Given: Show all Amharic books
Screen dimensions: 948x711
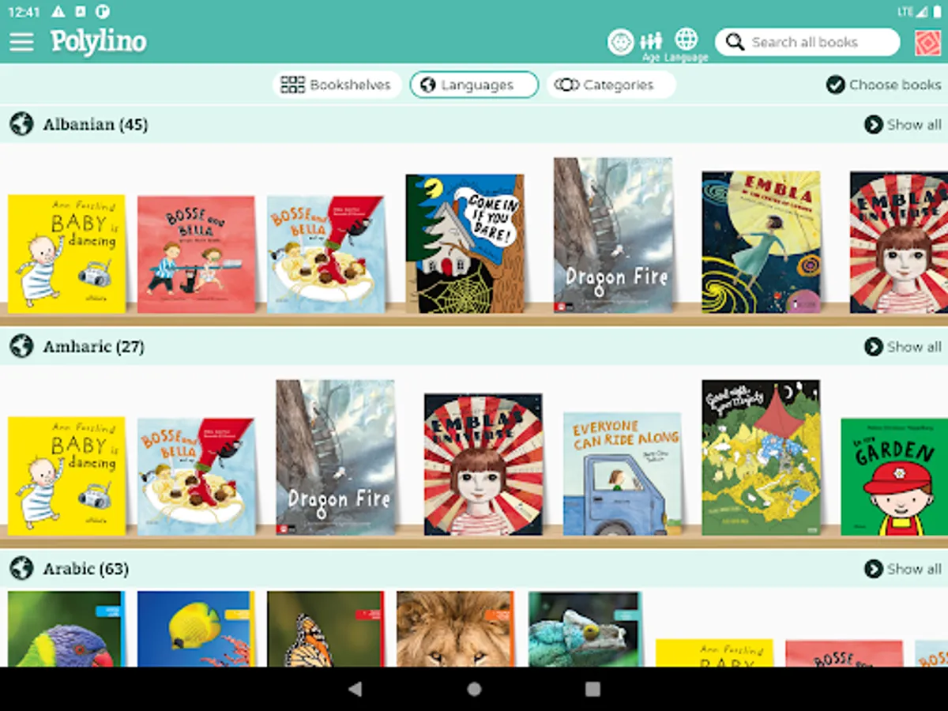Looking at the screenshot, I should (903, 346).
